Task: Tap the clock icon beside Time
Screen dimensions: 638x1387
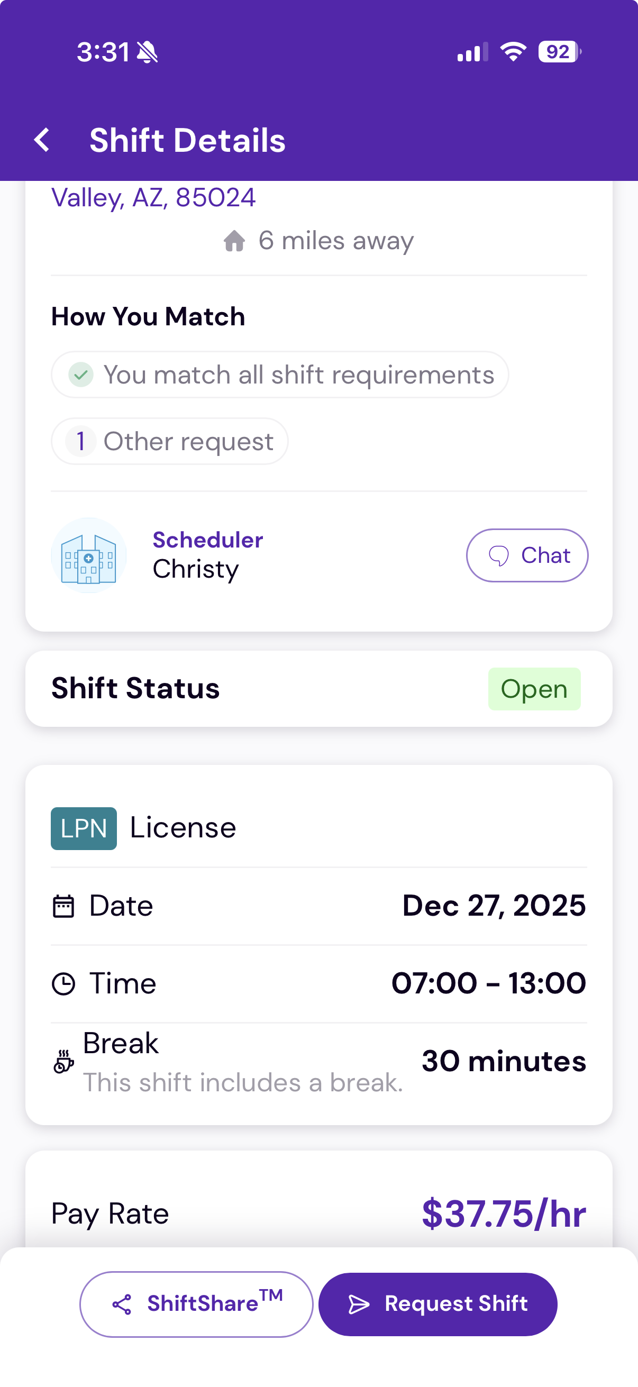Action: tap(63, 984)
